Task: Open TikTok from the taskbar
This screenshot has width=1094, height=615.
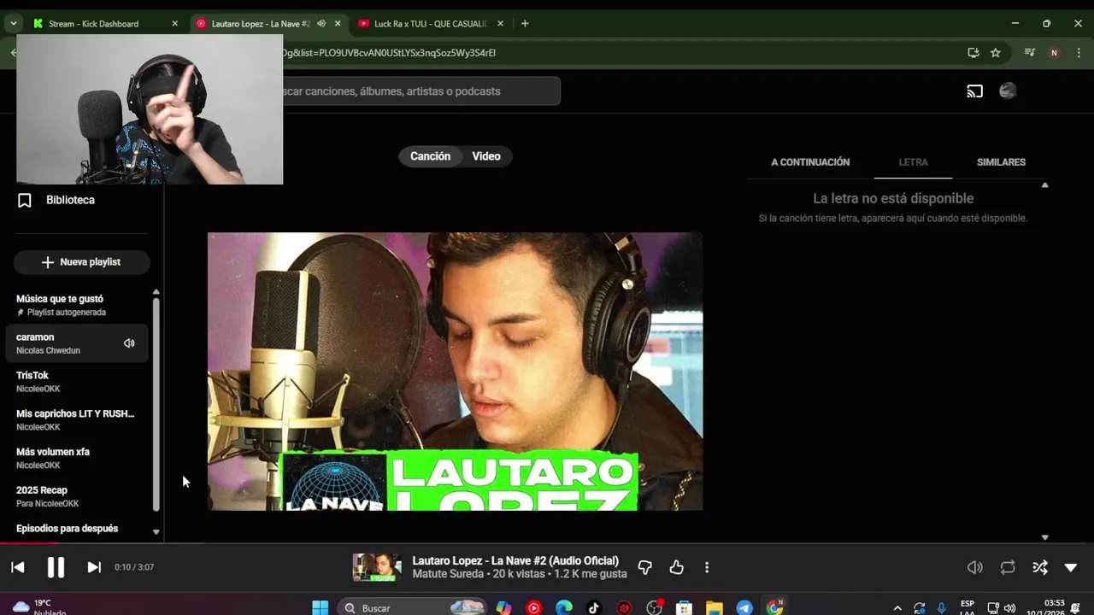Action: (594, 608)
